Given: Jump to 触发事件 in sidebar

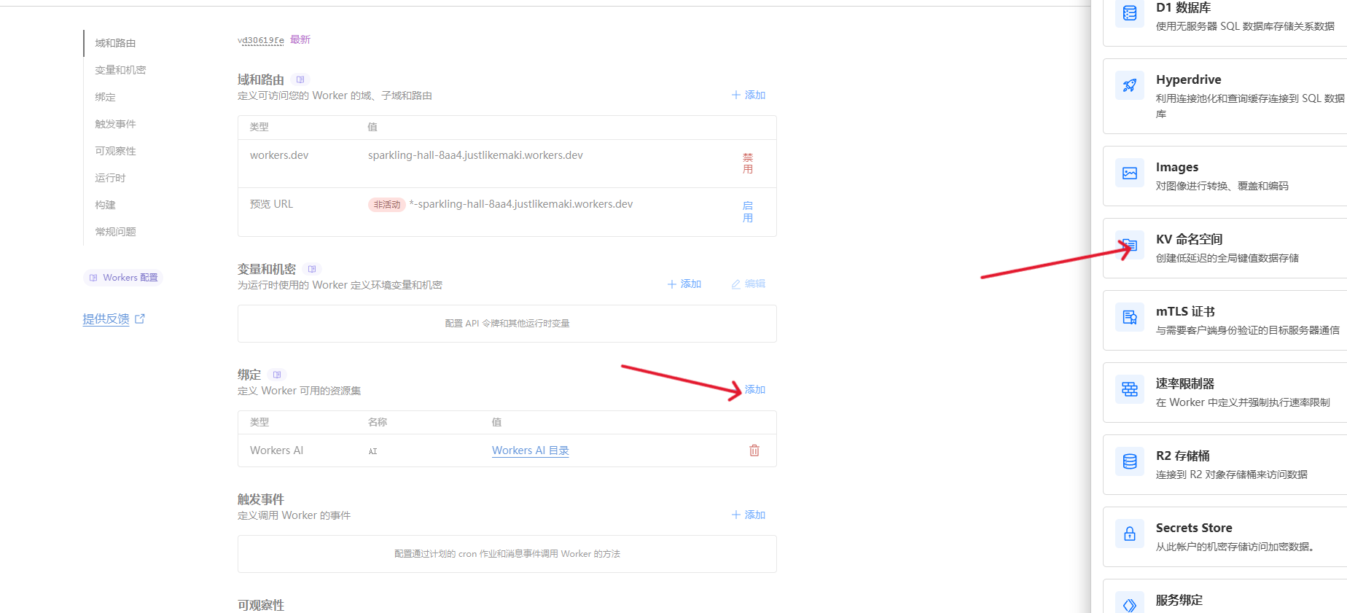Looking at the screenshot, I should point(115,124).
